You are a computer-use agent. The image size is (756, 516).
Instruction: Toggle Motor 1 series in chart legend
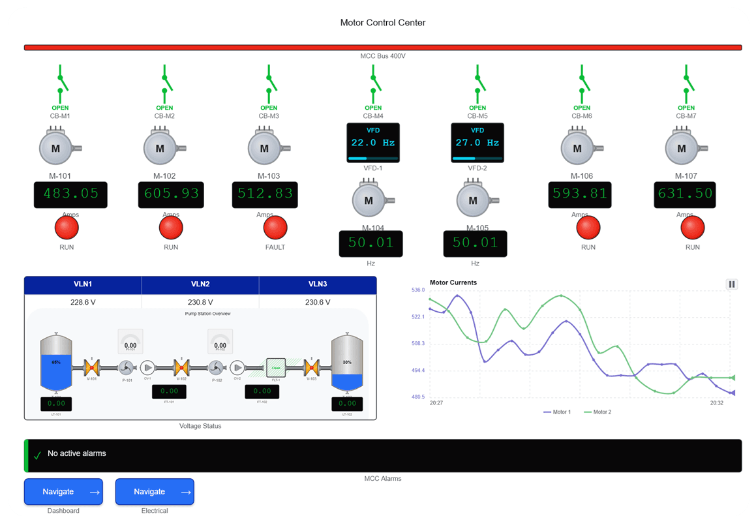557,412
